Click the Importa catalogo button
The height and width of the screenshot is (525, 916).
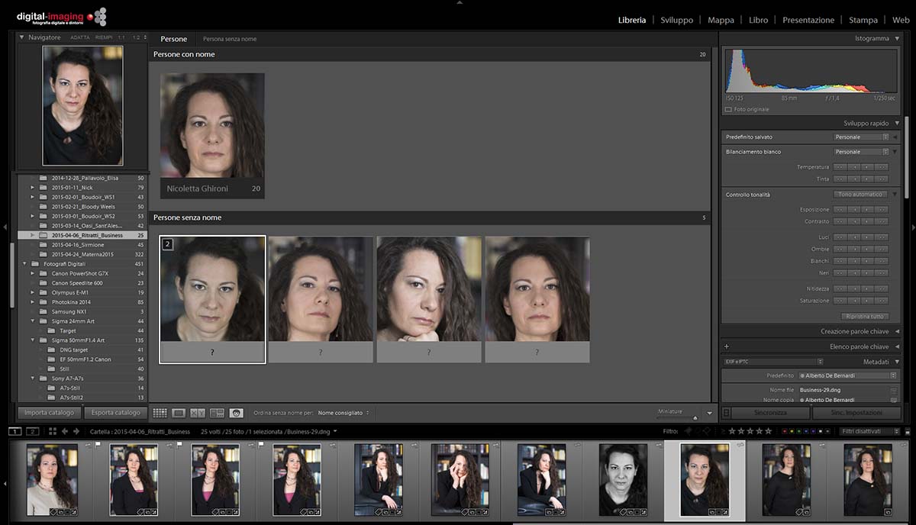point(50,413)
